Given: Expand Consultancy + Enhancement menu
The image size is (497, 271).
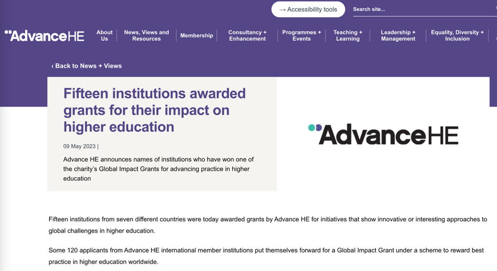Looking at the screenshot, I should (248, 35).
